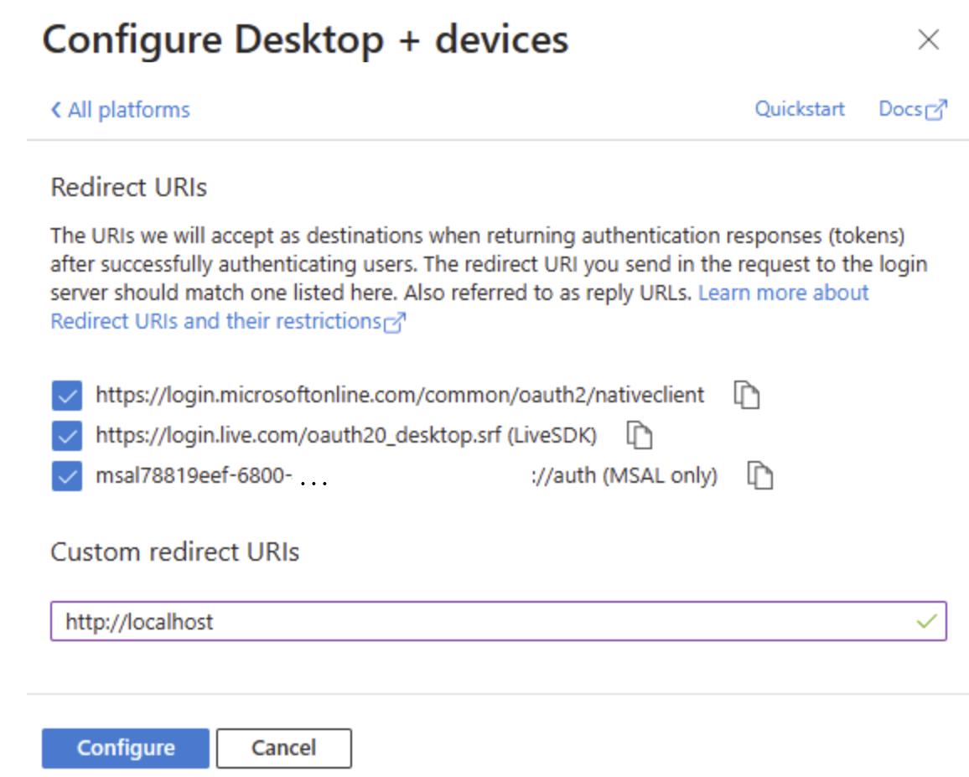Copy the LiveSDK oauth20_desktop.srf URI
The width and height of the screenshot is (969, 777).
(x=640, y=435)
